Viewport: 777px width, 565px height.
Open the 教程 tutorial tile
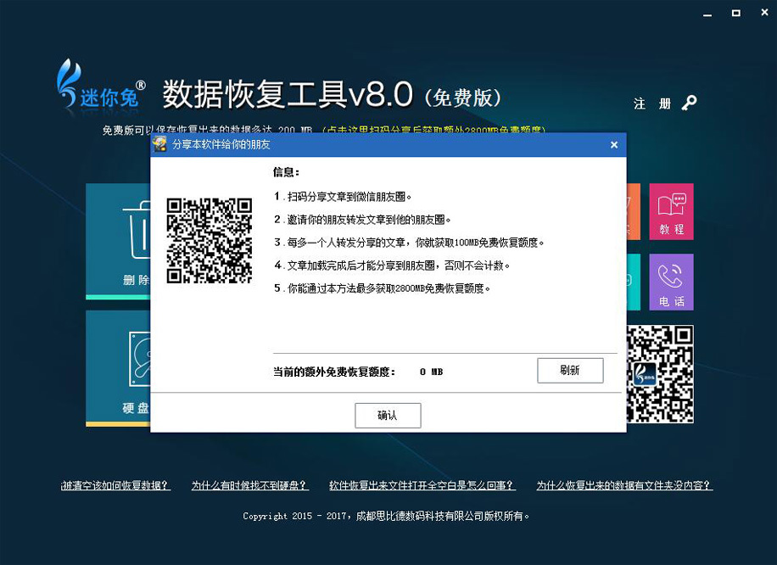pyautogui.click(x=672, y=211)
